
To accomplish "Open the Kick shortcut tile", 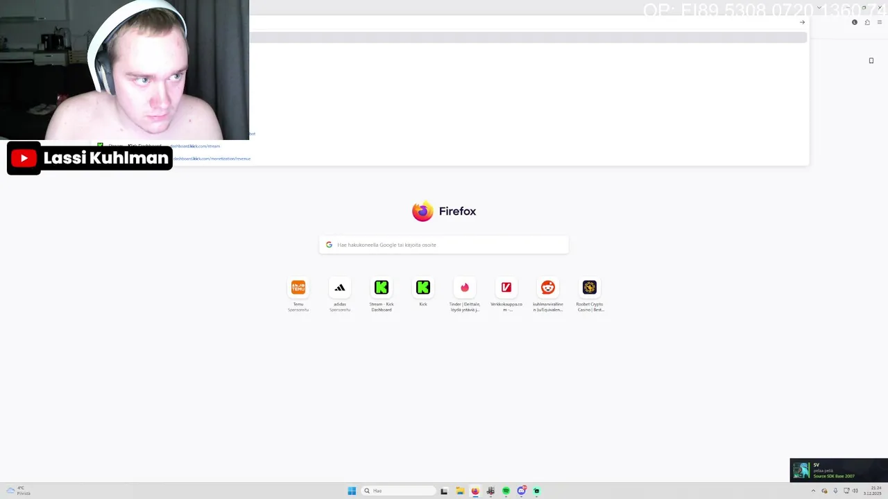I will [423, 288].
